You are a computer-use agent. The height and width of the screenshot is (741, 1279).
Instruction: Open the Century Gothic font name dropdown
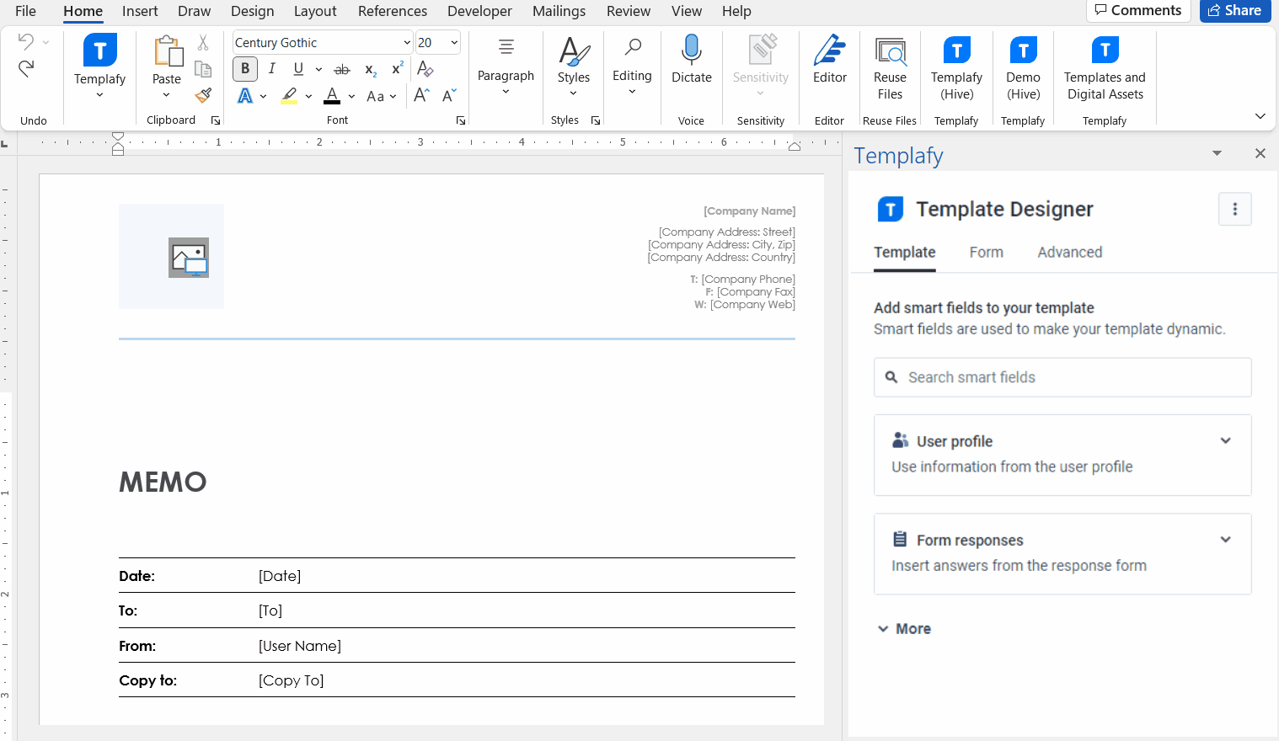tap(407, 43)
